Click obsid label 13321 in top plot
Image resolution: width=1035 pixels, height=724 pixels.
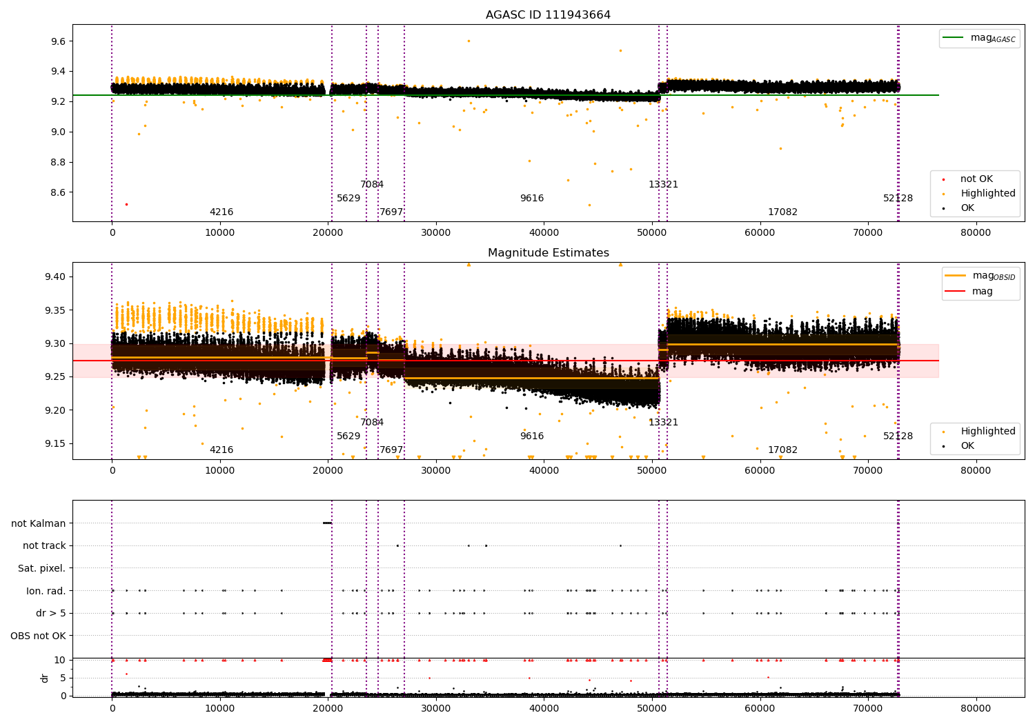[x=663, y=185]
